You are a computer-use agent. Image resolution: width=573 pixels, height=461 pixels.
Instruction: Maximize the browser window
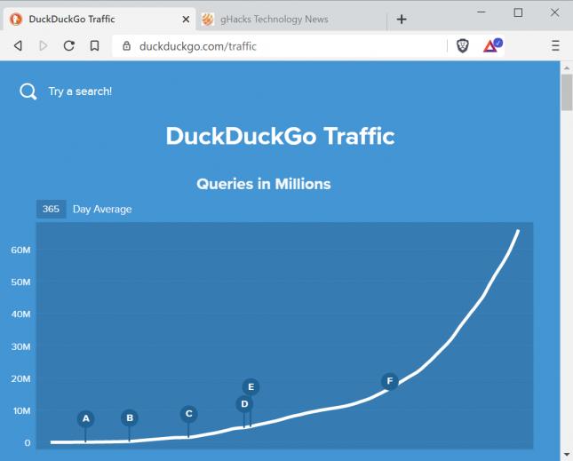click(x=518, y=12)
